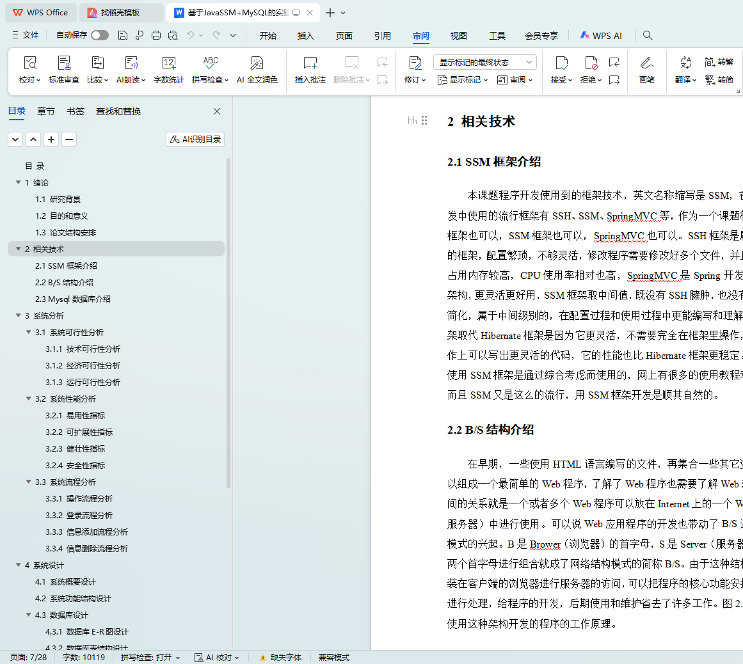Screen dimensions: 743x664
Task: Close the navigation pane
Action: (x=217, y=111)
